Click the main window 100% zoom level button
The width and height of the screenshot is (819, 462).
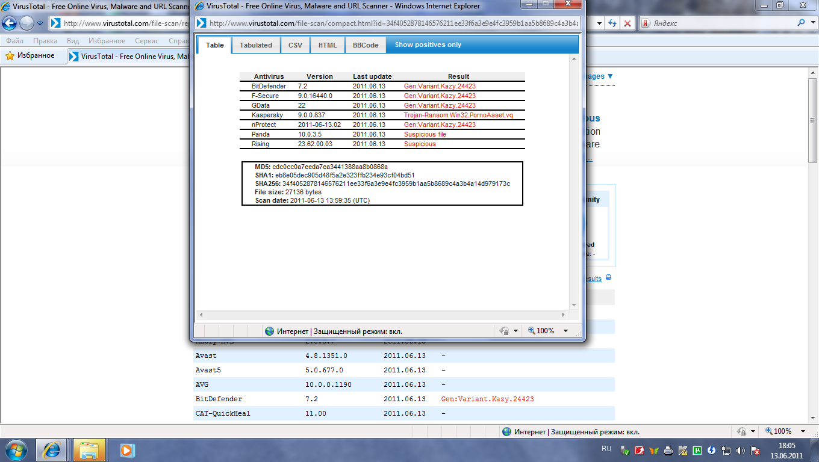point(777,431)
